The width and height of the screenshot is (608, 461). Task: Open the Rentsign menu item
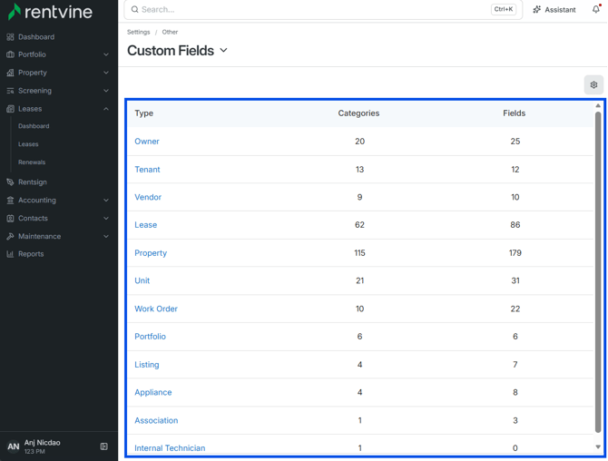pyautogui.click(x=33, y=182)
